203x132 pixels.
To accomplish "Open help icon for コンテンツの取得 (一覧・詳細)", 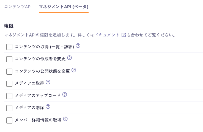I will [x=78, y=46].
